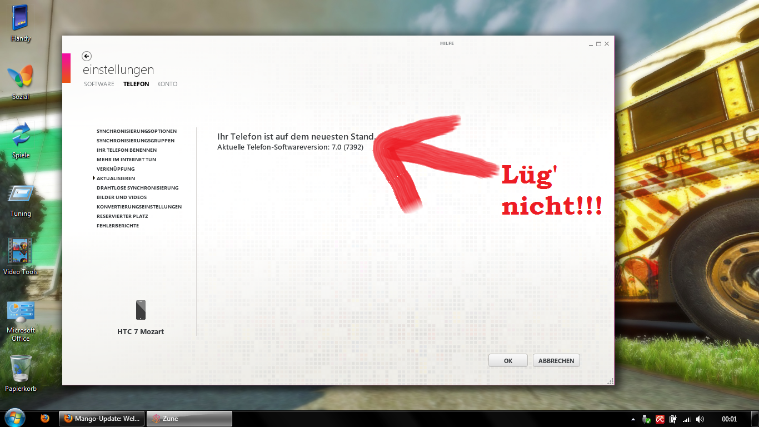Open the Windows Start menu orb

(x=14, y=418)
